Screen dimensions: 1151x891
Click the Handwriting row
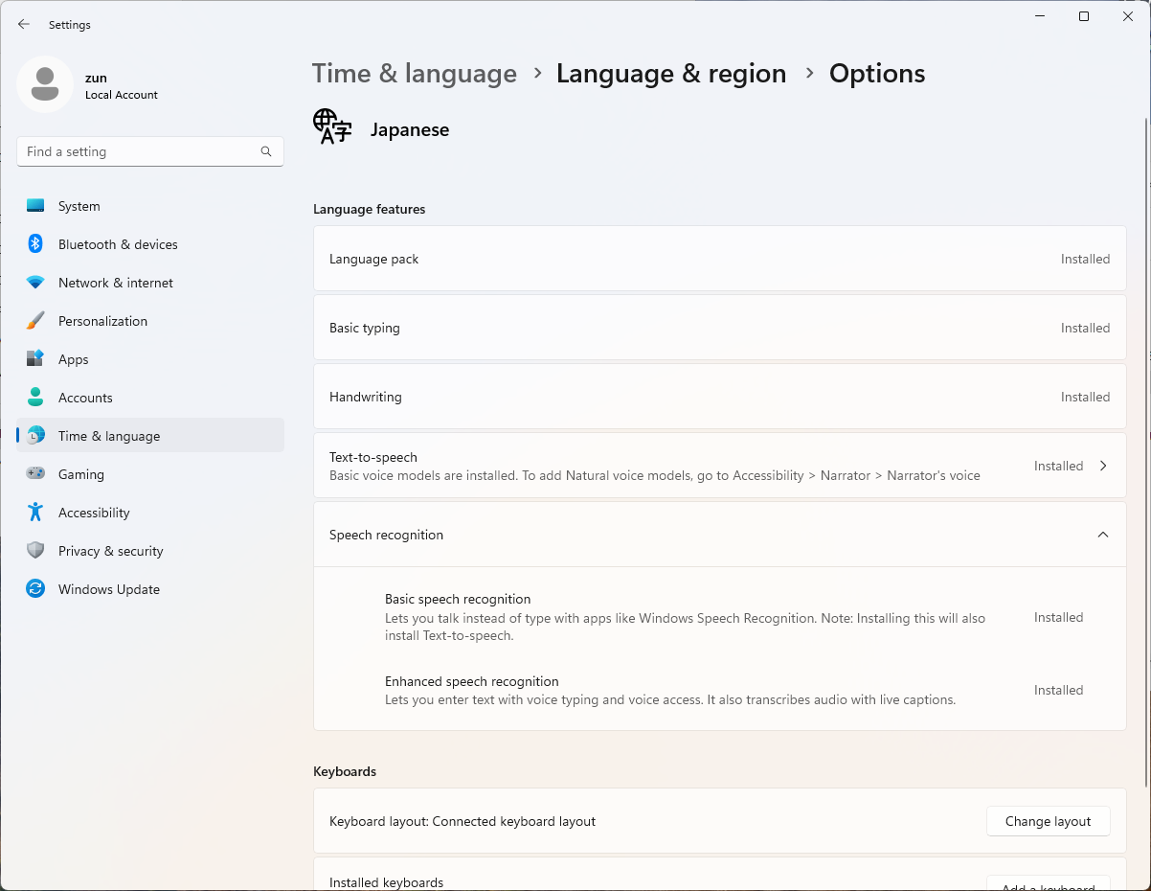tap(719, 397)
